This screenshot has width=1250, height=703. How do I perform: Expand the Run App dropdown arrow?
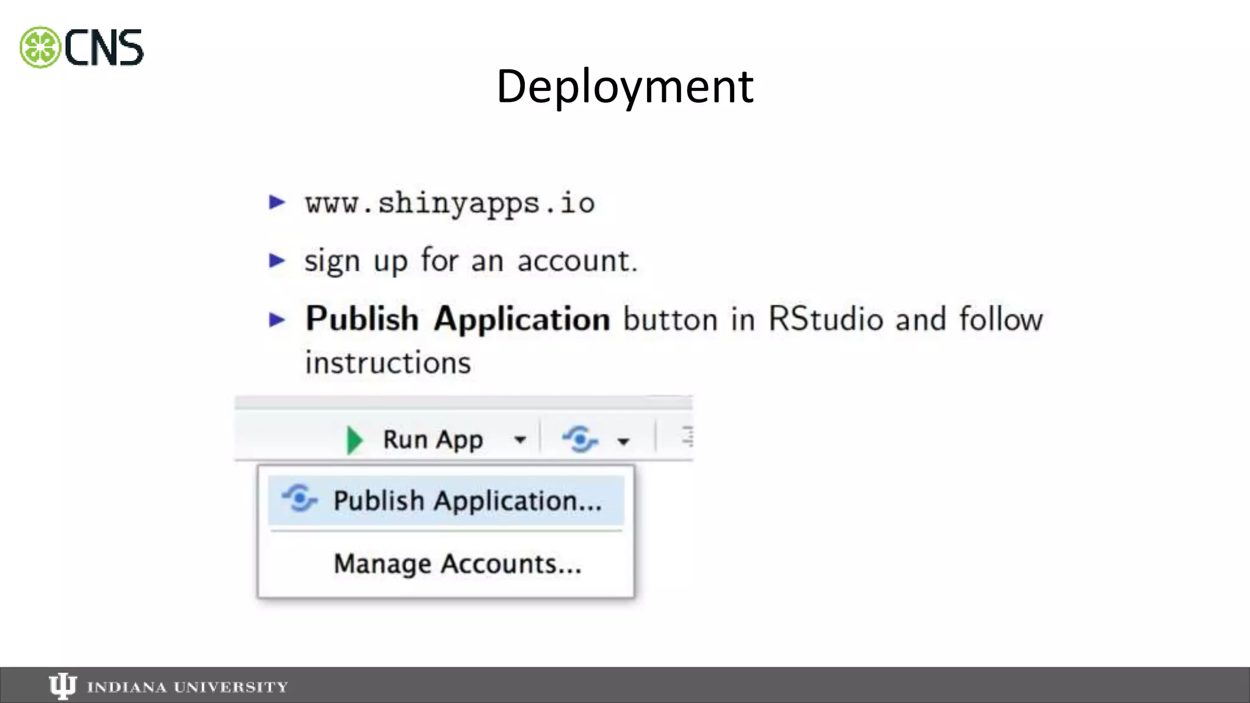pos(520,439)
